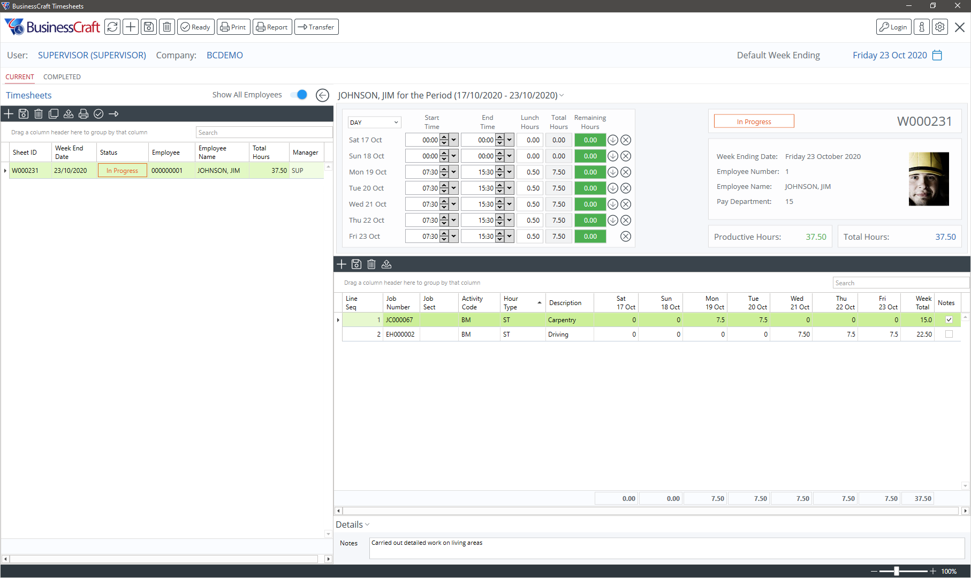Click the copy timesheet icon in Timesheets toolbar

pos(54,113)
